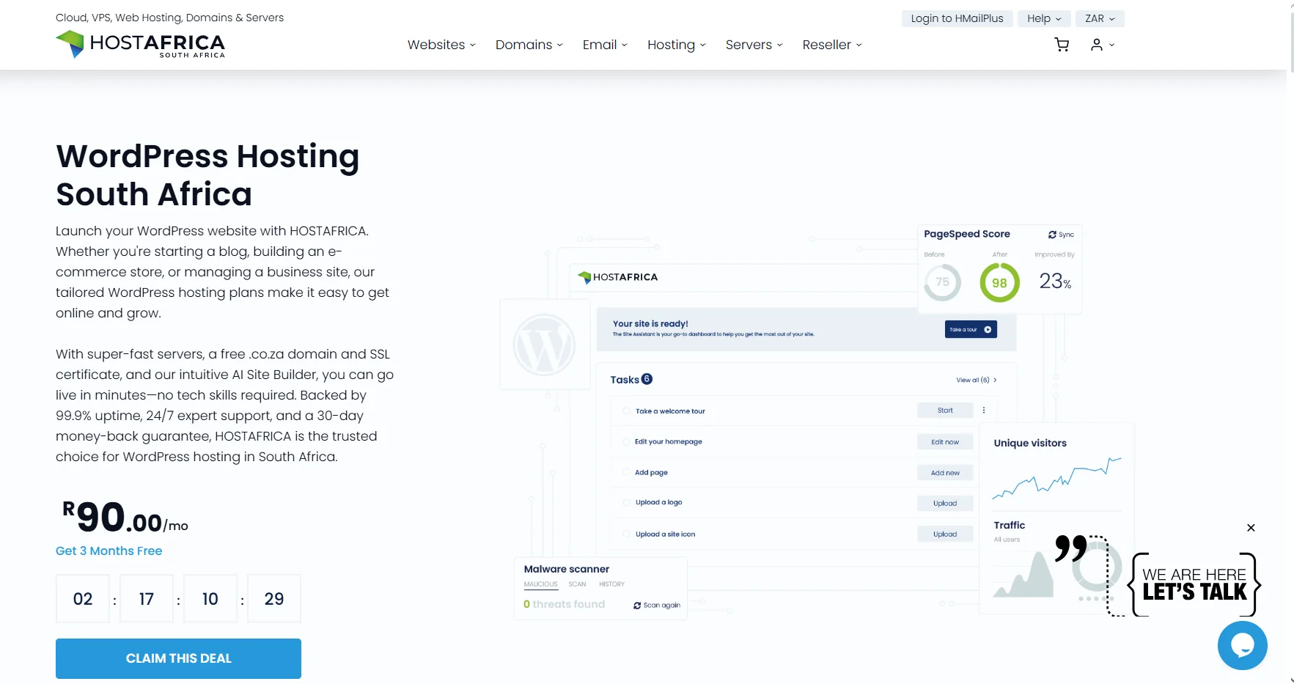Click the Take a tour button
1294x684 pixels.
(971, 330)
